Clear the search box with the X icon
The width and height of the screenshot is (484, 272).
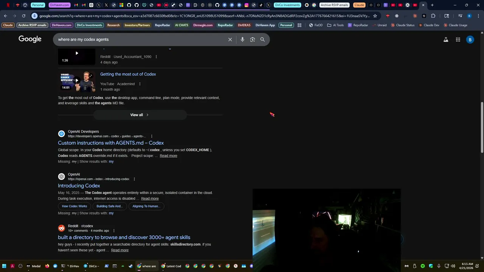tap(230, 39)
